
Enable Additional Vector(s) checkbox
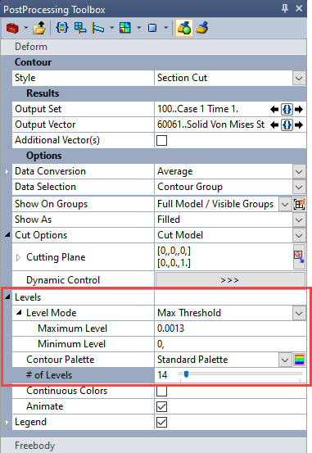point(161,140)
